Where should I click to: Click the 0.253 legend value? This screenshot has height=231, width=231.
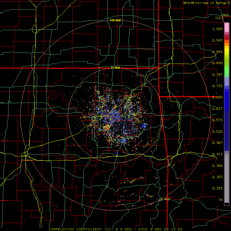pos(217,188)
